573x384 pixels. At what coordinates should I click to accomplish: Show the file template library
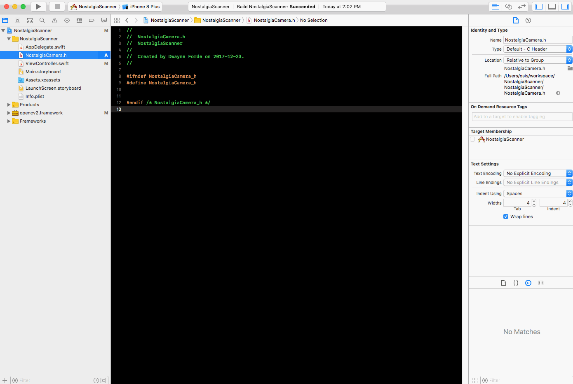(x=503, y=283)
